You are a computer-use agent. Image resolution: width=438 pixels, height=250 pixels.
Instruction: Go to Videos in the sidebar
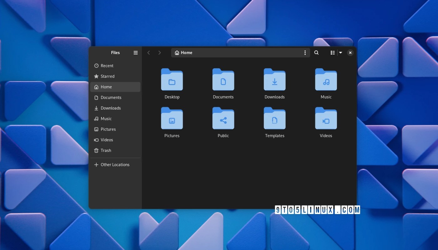pyautogui.click(x=115, y=140)
